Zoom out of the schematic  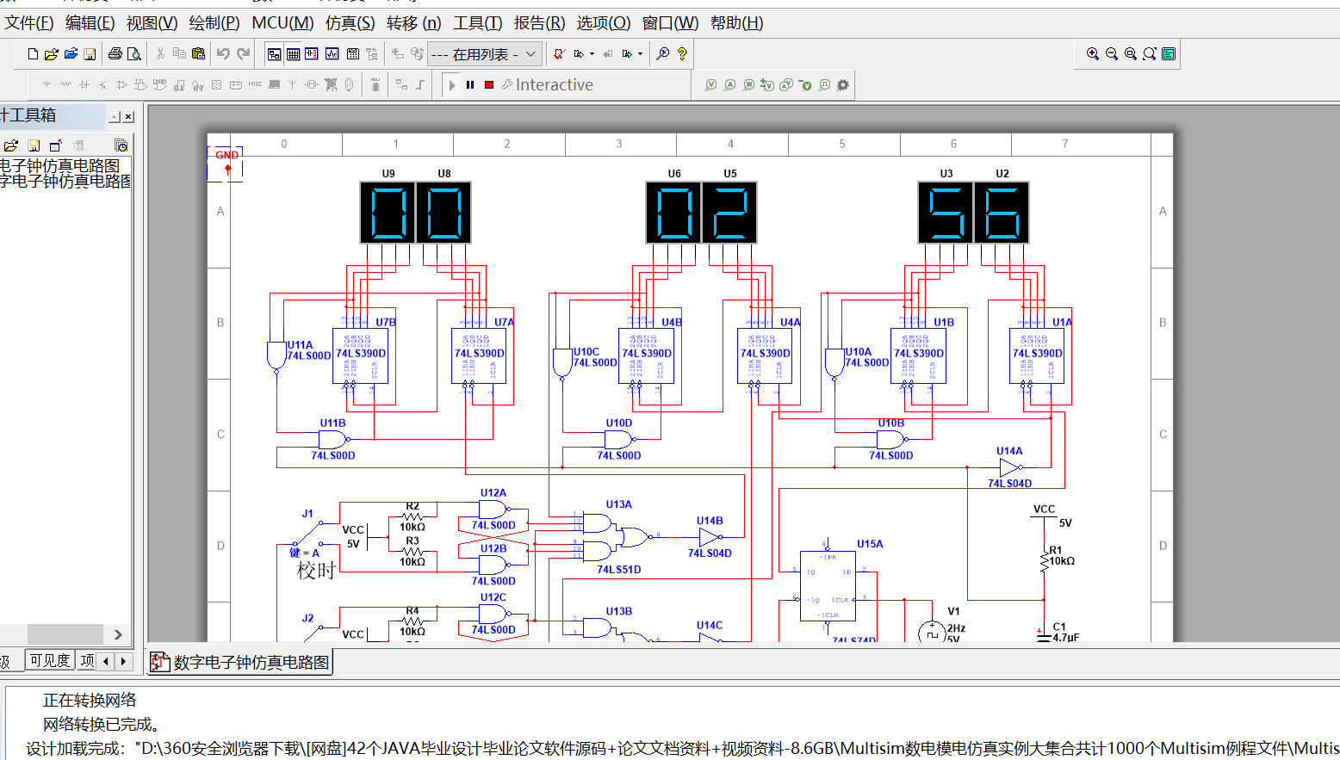pos(1112,54)
